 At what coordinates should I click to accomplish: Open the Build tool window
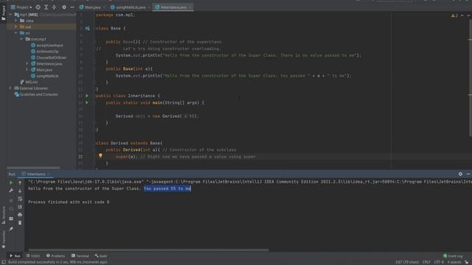101,256
